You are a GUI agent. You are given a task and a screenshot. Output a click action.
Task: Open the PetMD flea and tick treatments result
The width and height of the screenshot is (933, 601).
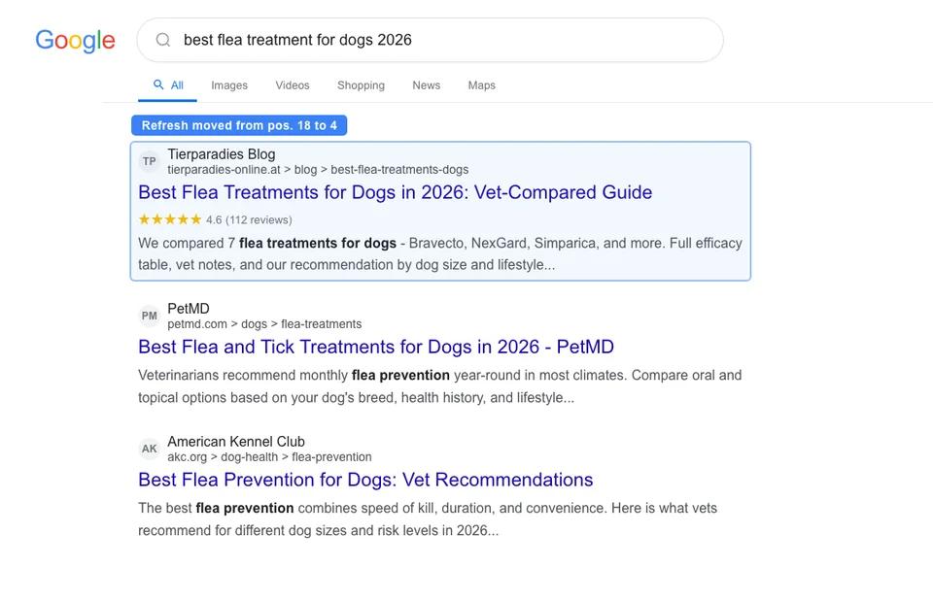point(376,347)
